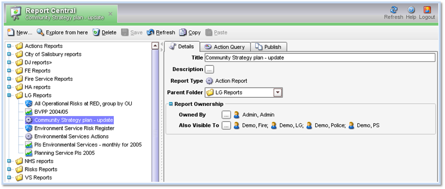Screen dimensions: 445x189
Task: Choose Explore from here in toolbar
Action: (x=62, y=32)
